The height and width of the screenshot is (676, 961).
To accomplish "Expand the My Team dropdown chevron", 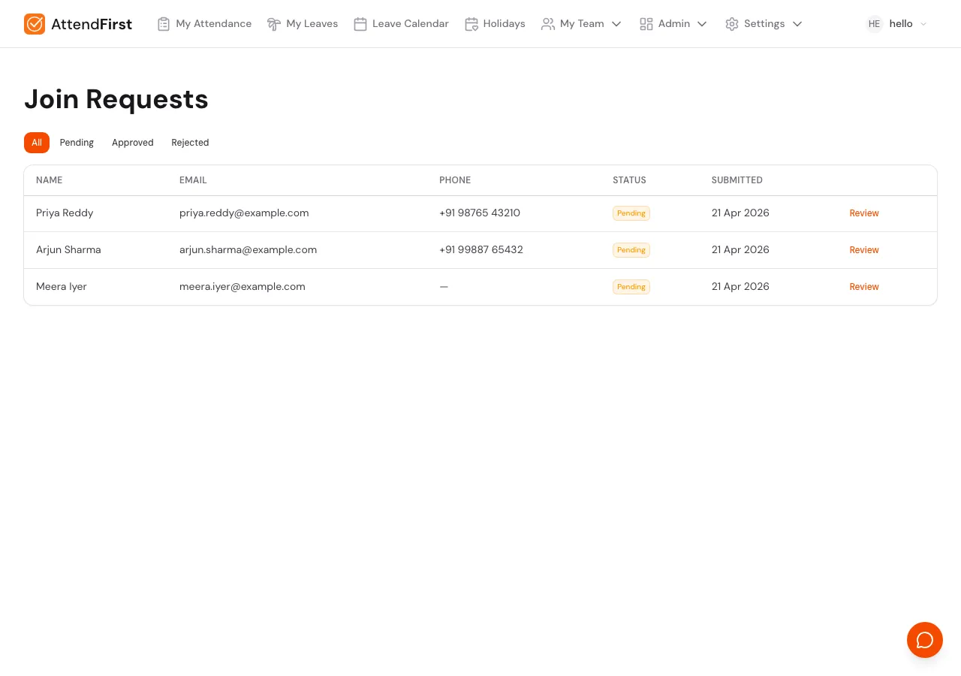I will click(616, 24).
